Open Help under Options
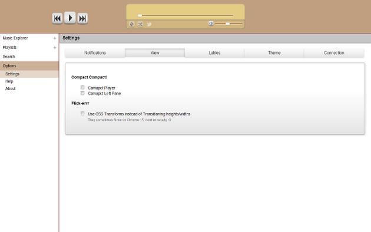This screenshot has height=232, width=371. tap(9, 81)
